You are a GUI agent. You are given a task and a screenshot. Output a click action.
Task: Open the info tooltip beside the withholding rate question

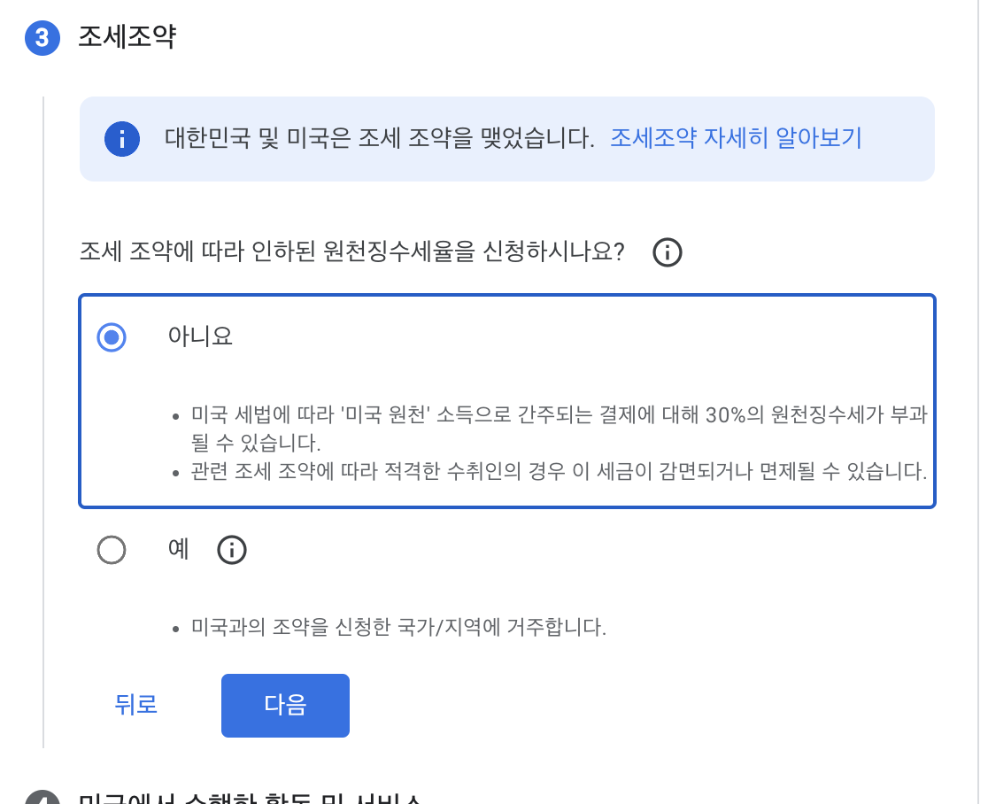pyautogui.click(x=668, y=252)
